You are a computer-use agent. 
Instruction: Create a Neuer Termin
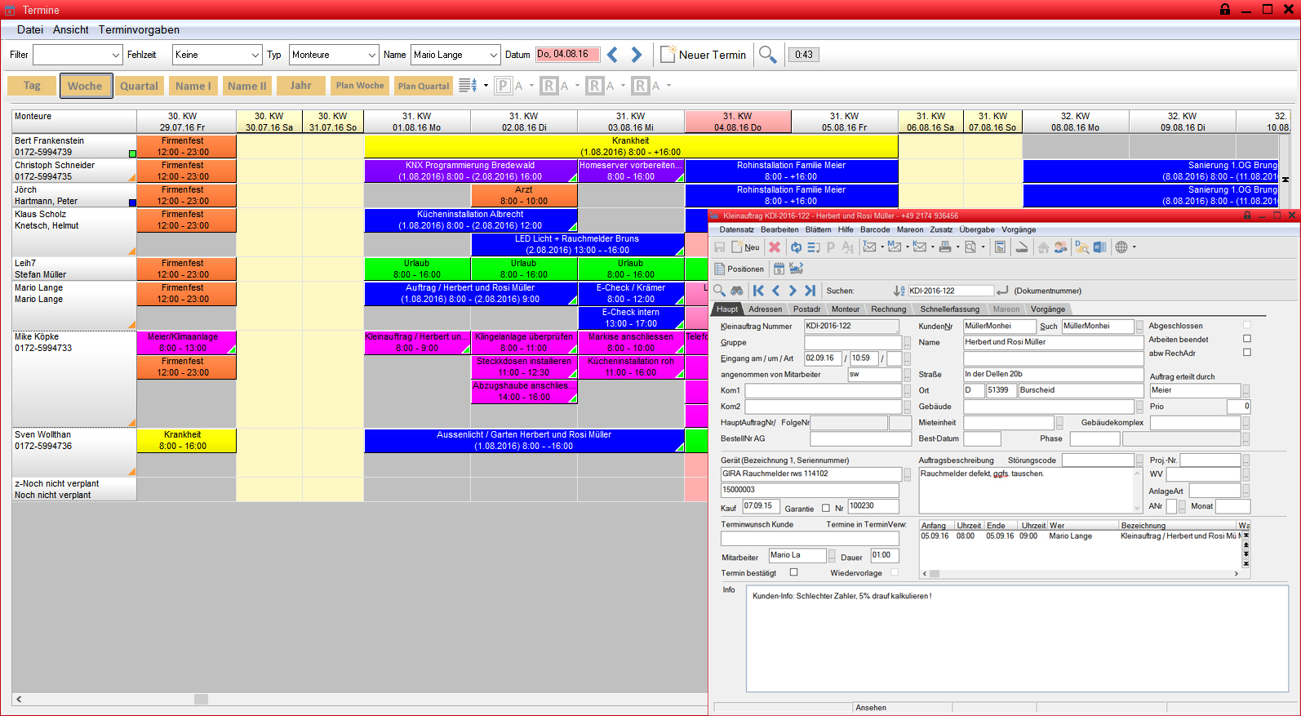[x=704, y=55]
